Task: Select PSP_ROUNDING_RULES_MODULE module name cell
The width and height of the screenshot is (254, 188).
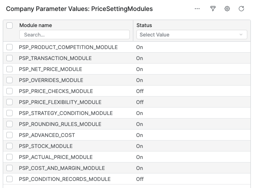Action: click(x=60, y=124)
